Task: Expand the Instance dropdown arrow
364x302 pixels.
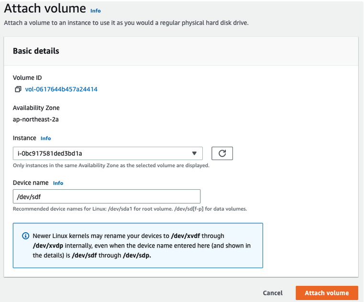Action: 194,153
